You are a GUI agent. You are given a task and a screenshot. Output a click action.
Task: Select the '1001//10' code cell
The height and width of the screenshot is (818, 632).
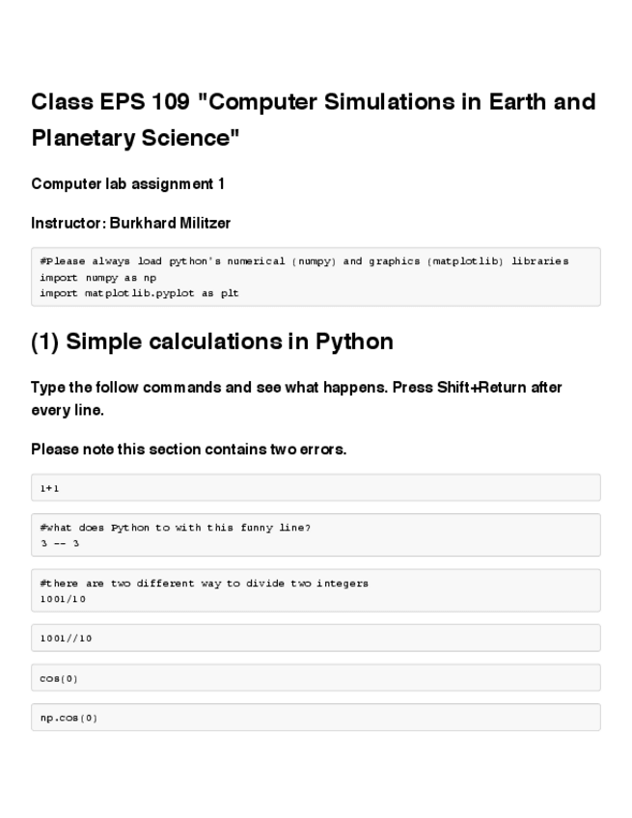66,639
